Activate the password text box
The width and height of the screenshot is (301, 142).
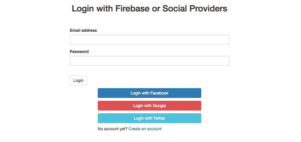click(x=149, y=61)
